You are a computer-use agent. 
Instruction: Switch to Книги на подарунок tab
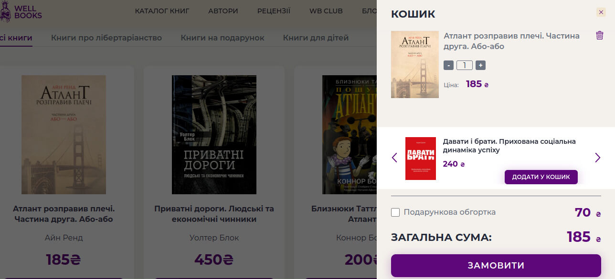point(223,38)
